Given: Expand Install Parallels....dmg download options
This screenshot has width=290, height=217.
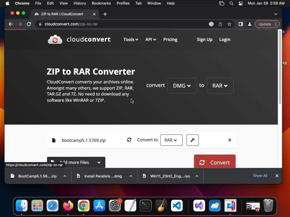Looking at the screenshot, I should click(131, 176).
